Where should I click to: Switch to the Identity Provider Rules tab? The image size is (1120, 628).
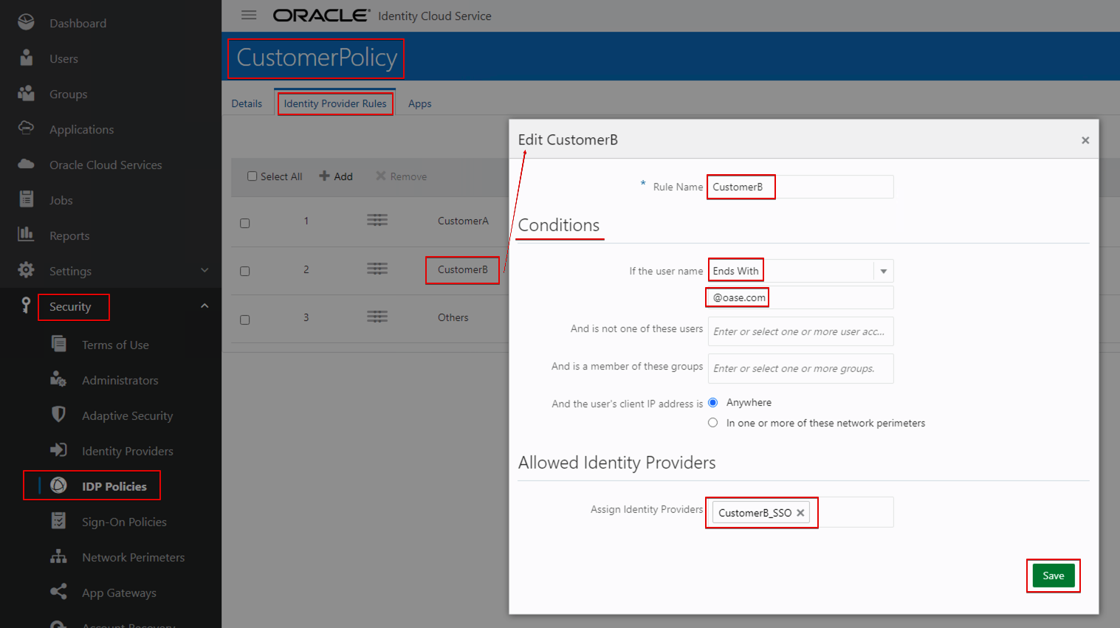point(335,103)
